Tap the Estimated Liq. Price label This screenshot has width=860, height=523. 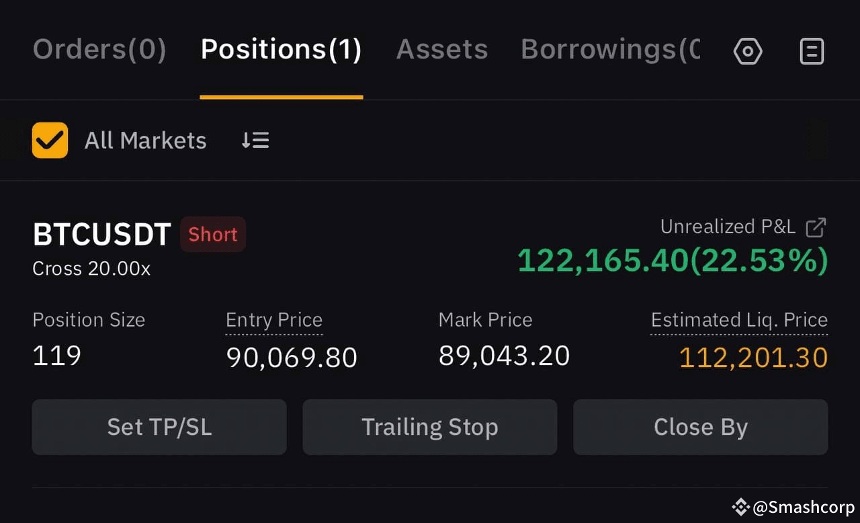[x=739, y=320]
